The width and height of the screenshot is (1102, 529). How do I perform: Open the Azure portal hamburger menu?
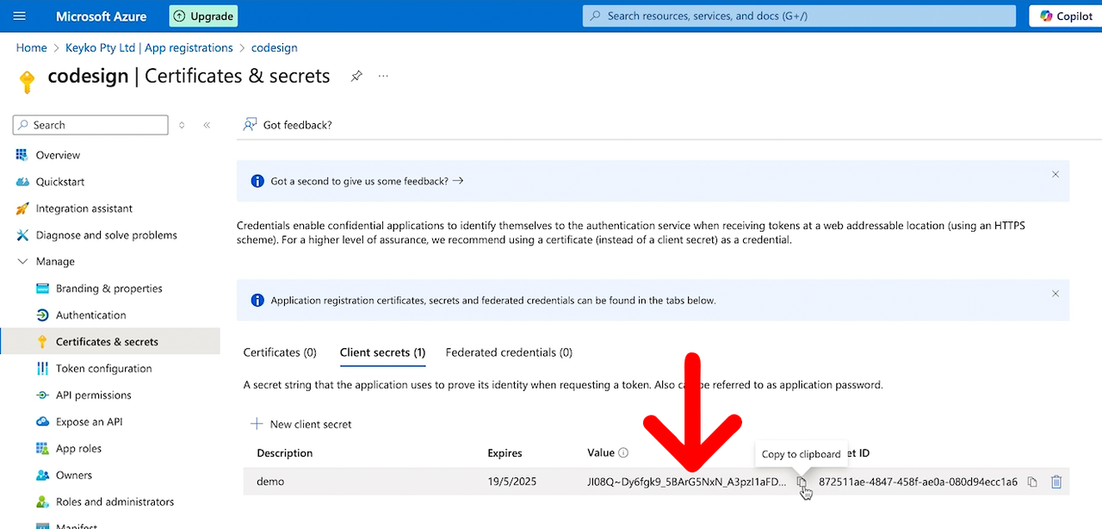tap(19, 16)
